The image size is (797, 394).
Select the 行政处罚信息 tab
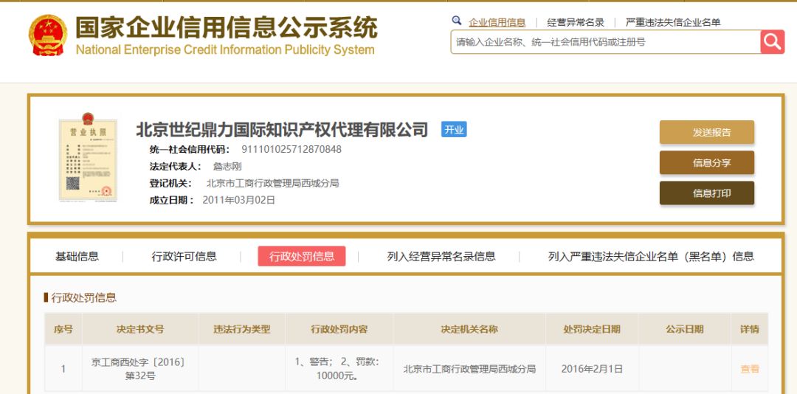[301, 256]
